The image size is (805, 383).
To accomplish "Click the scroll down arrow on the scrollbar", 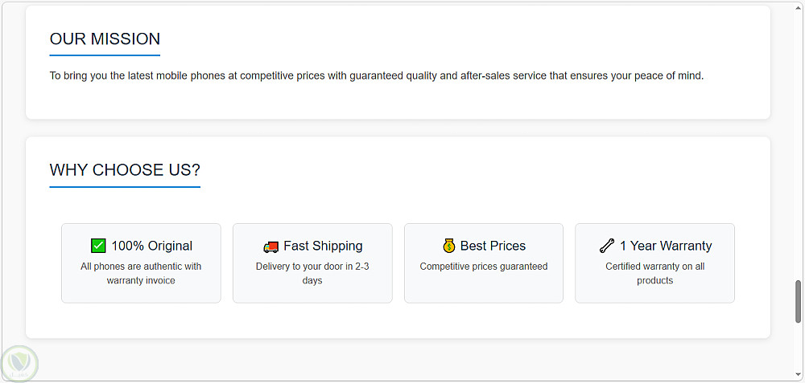I will coord(798,375).
